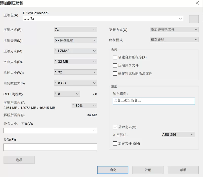Open the archive format 7z dropdown
Image resolution: width=203 pixels, height=177 pixels.
75,29
